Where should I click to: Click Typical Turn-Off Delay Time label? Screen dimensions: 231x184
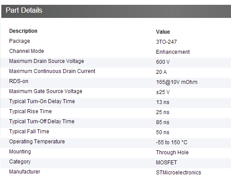click(x=42, y=122)
